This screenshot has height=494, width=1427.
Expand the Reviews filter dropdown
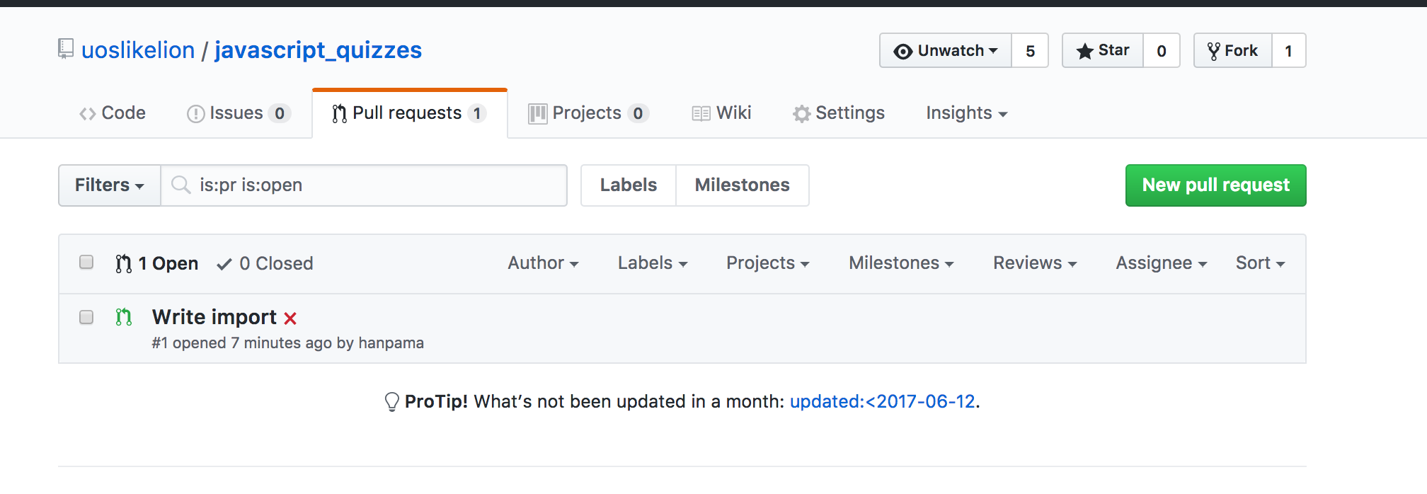[x=1035, y=263]
